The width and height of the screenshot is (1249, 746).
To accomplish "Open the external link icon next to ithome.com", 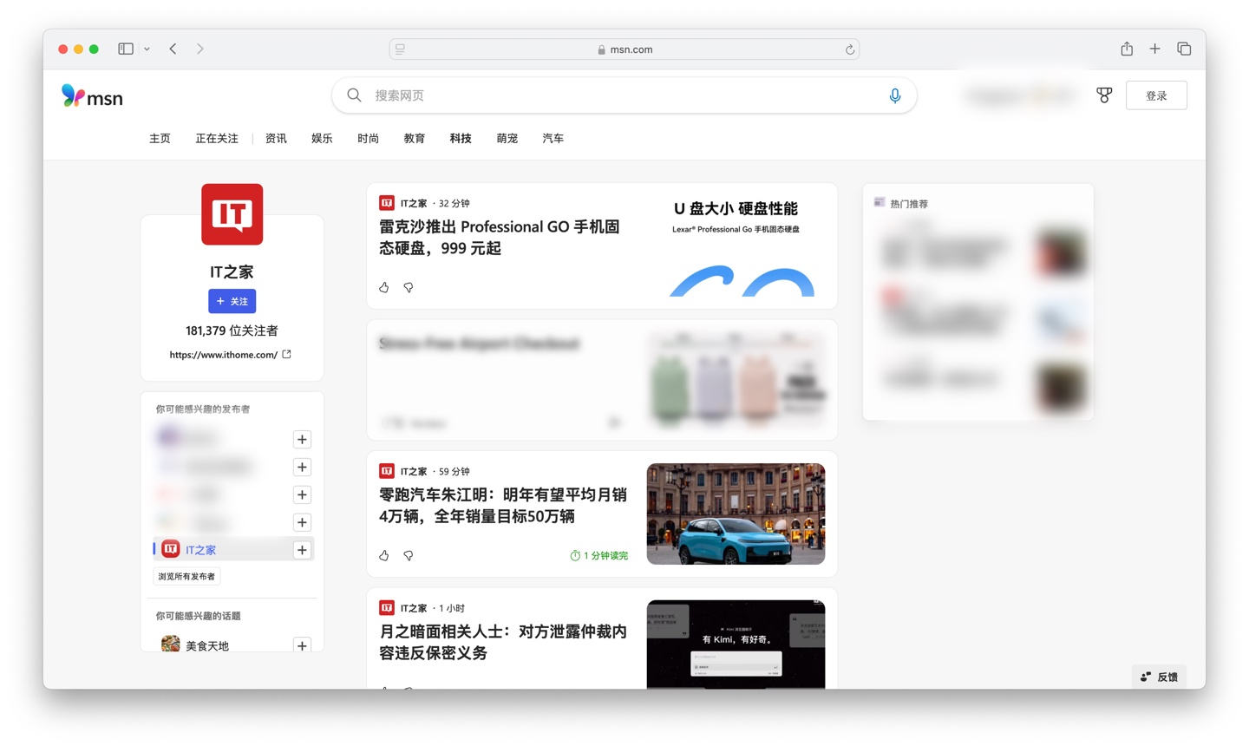I will coord(288,354).
